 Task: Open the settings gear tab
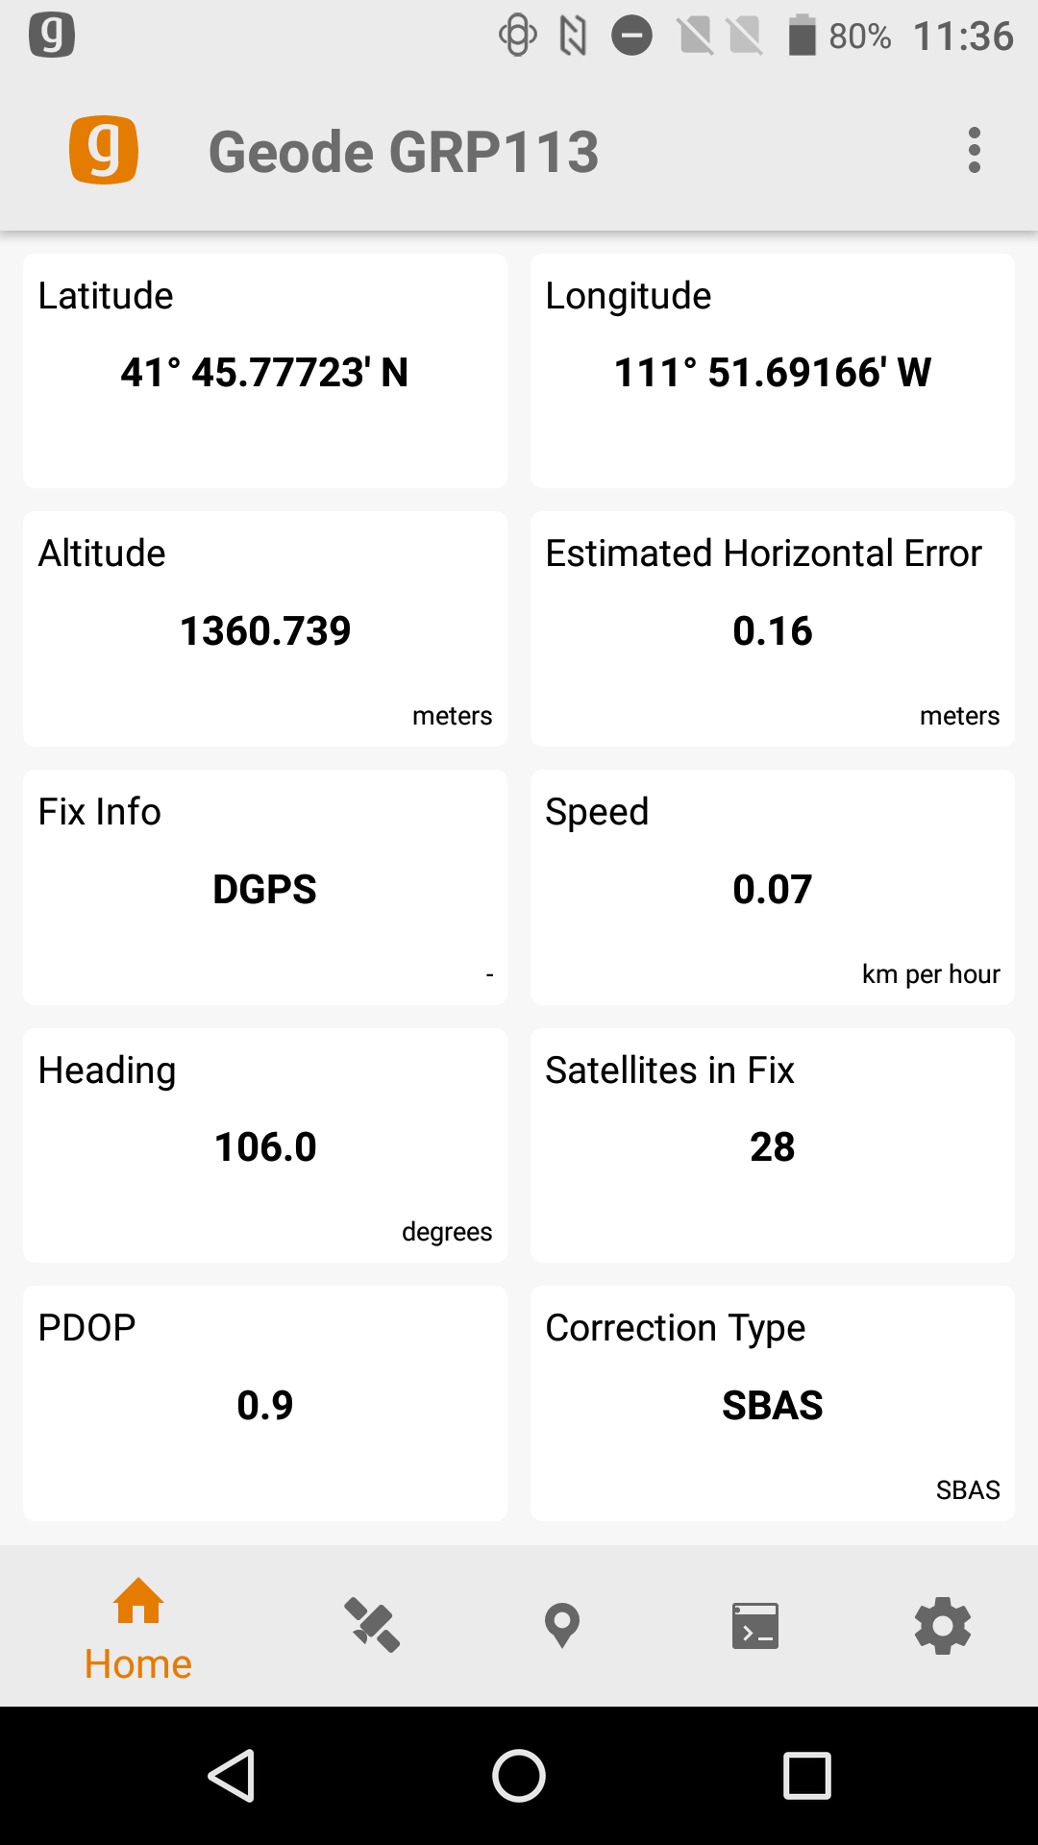point(942,1625)
